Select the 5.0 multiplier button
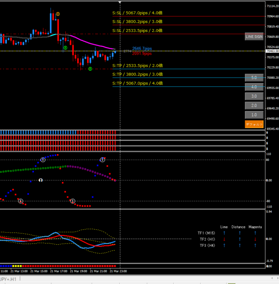Viewport: 279px width, 284px height. click(254, 78)
